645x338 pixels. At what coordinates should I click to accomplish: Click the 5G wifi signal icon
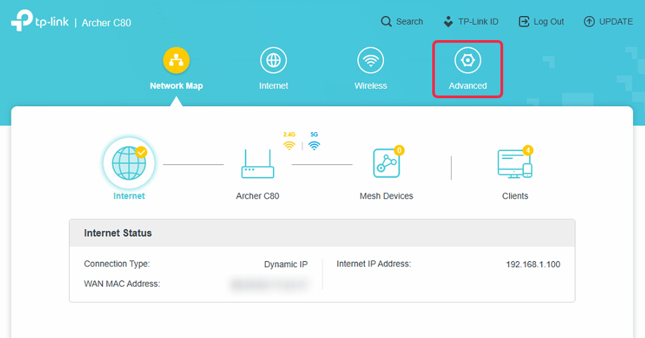314,146
